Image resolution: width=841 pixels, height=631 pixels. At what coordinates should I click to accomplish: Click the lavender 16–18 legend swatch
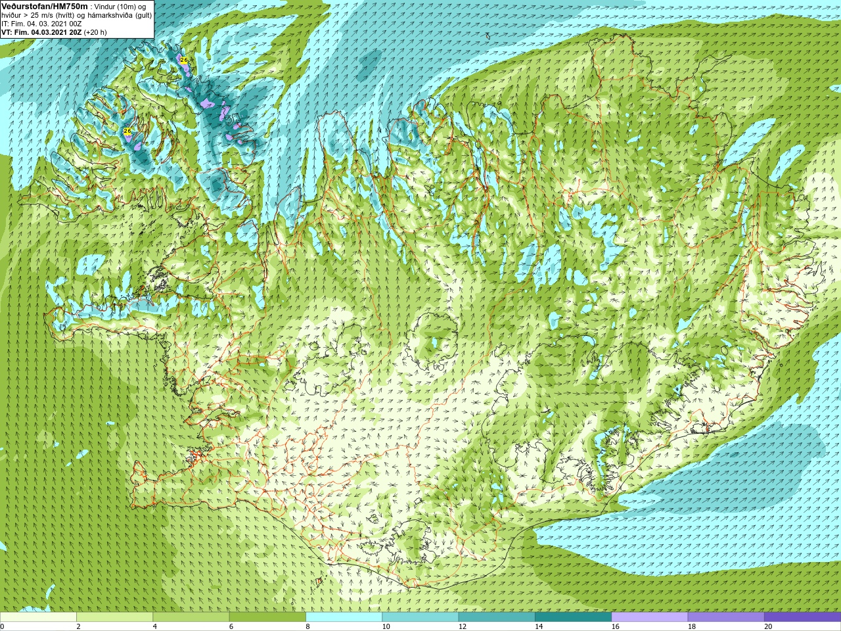point(649,617)
